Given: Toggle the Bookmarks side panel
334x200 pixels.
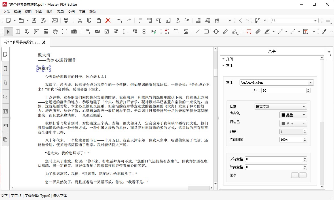Looking at the screenshot, I should click(5, 69).
